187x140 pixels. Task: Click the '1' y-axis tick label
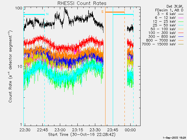coord(21,125)
